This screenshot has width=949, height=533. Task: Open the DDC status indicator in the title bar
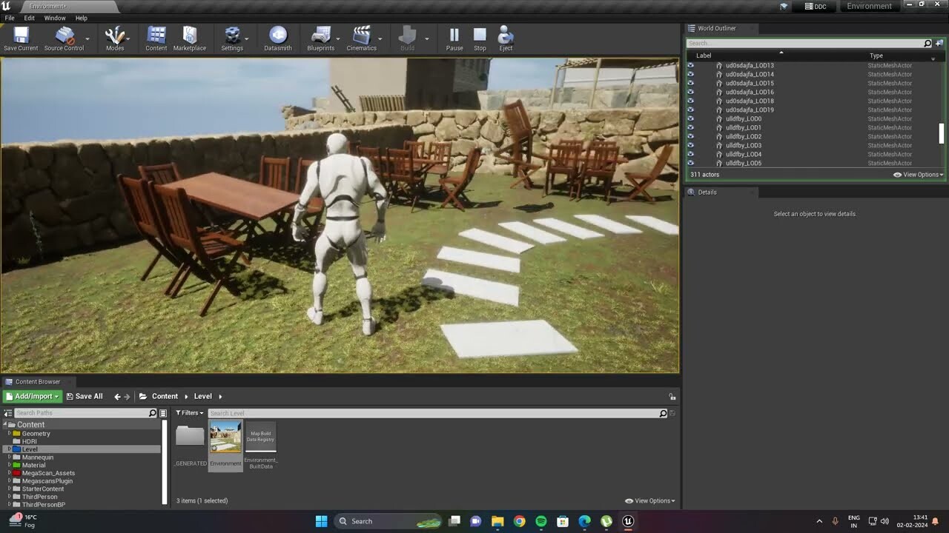point(816,6)
